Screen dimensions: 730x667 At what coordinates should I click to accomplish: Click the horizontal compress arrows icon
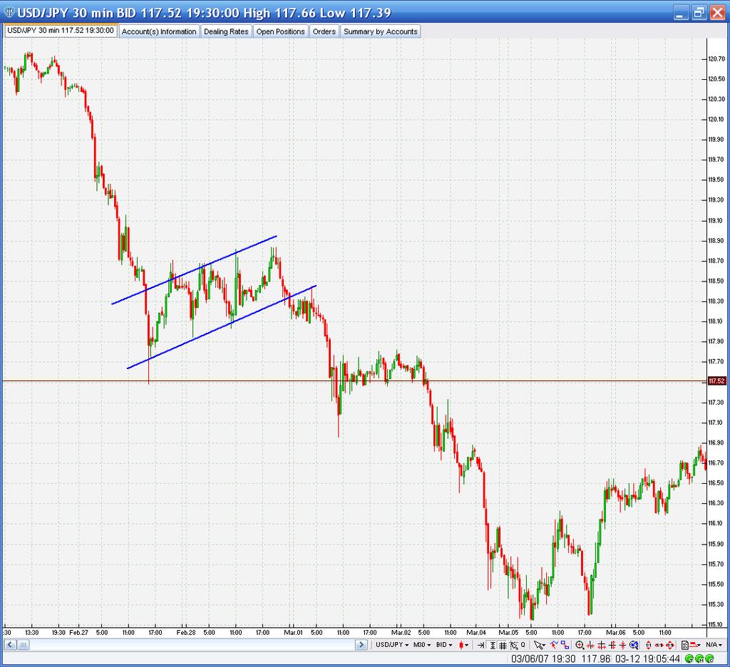point(590,645)
